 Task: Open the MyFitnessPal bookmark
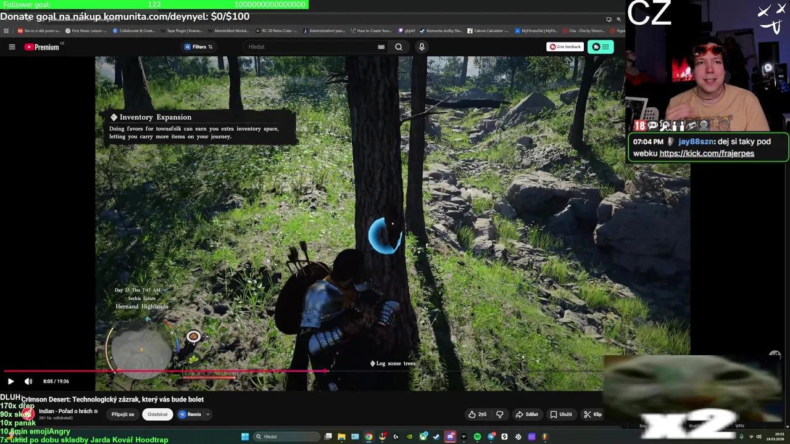pos(535,31)
